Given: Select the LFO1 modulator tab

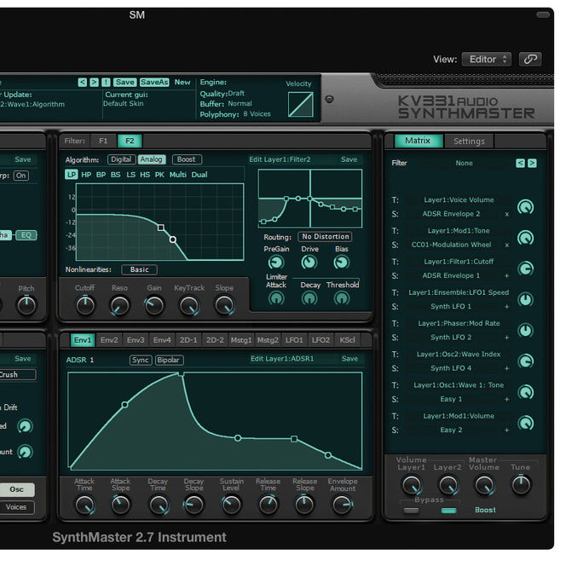Looking at the screenshot, I should (x=294, y=340).
